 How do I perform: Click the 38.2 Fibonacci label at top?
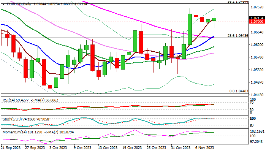click(237, 2)
